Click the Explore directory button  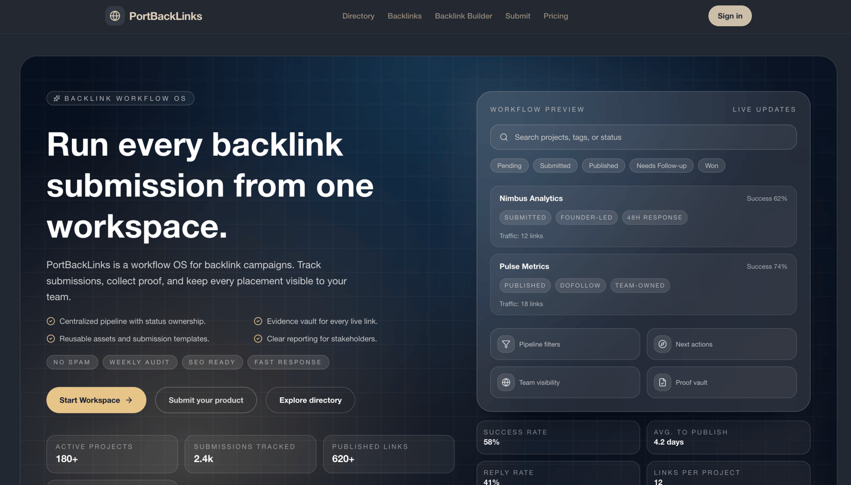[x=310, y=400]
